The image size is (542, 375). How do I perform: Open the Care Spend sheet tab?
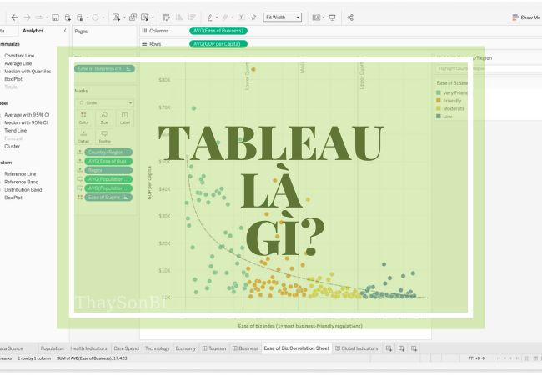point(126,348)
